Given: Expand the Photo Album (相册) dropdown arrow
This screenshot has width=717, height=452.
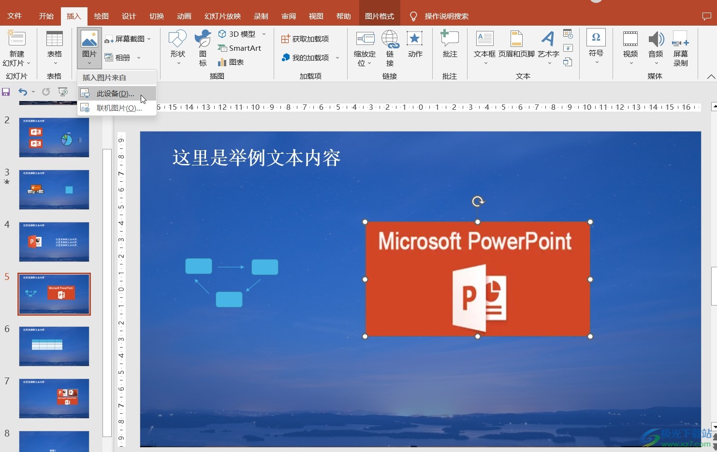Looking at the screenshot, I should (x=139, y=58).
